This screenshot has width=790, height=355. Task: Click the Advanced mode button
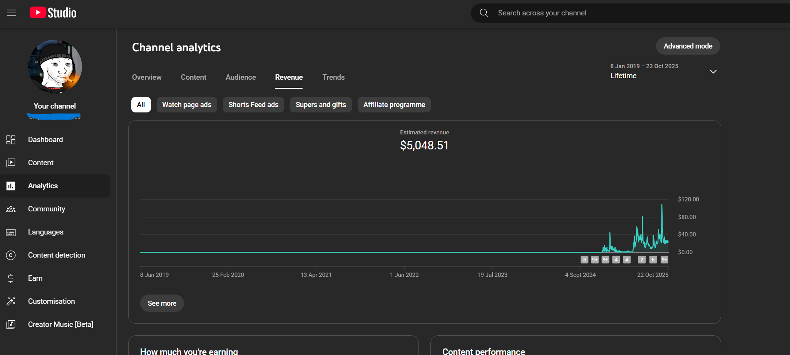(688, 46)
